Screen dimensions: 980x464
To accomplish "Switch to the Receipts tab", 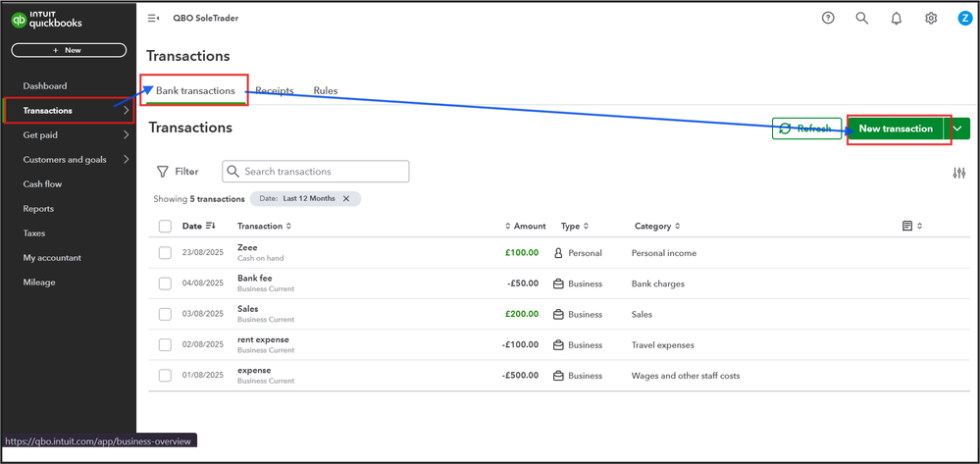I will (x=275, y=90).
